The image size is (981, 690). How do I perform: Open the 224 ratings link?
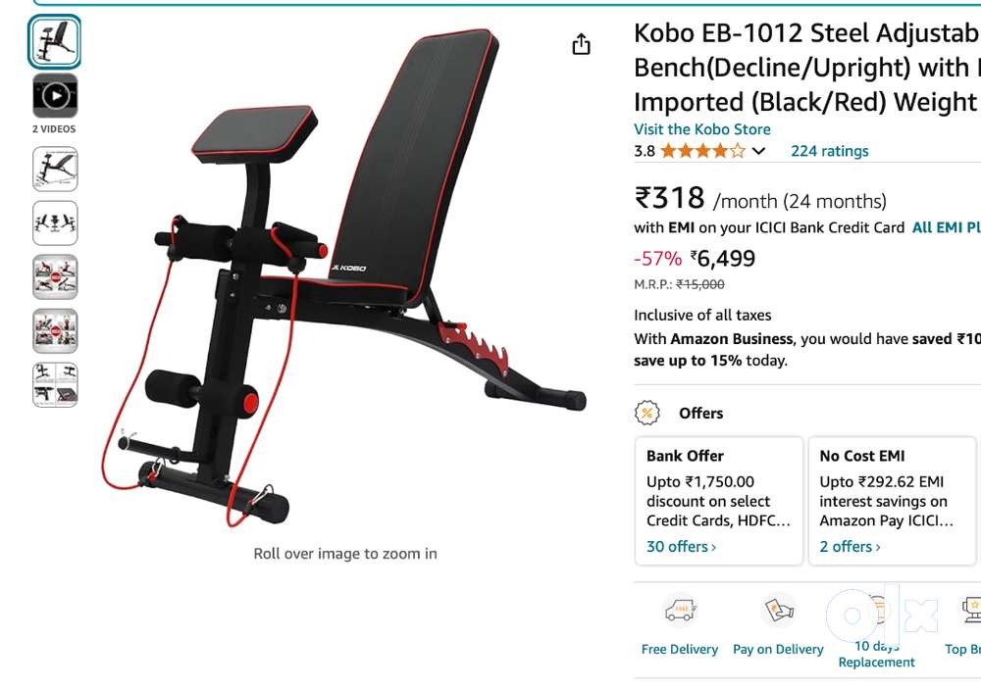click(x=830, y=151)
